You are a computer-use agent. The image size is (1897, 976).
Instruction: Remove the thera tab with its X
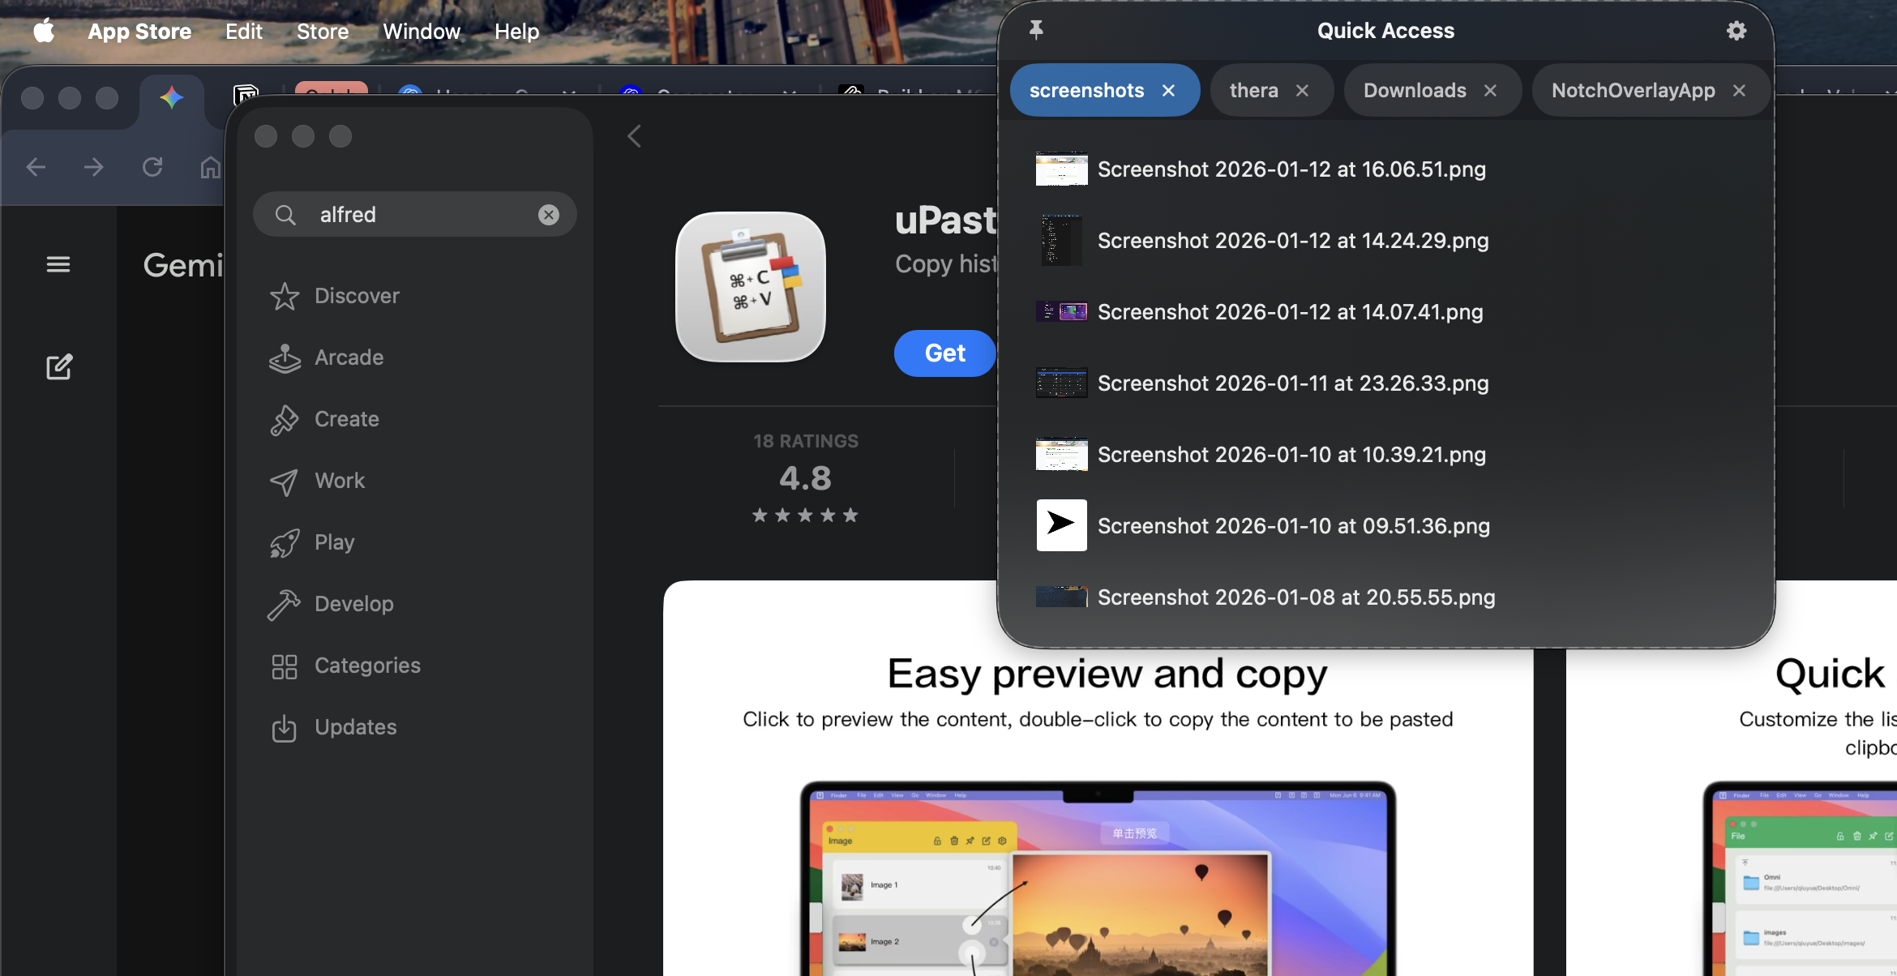point(1302,91)
